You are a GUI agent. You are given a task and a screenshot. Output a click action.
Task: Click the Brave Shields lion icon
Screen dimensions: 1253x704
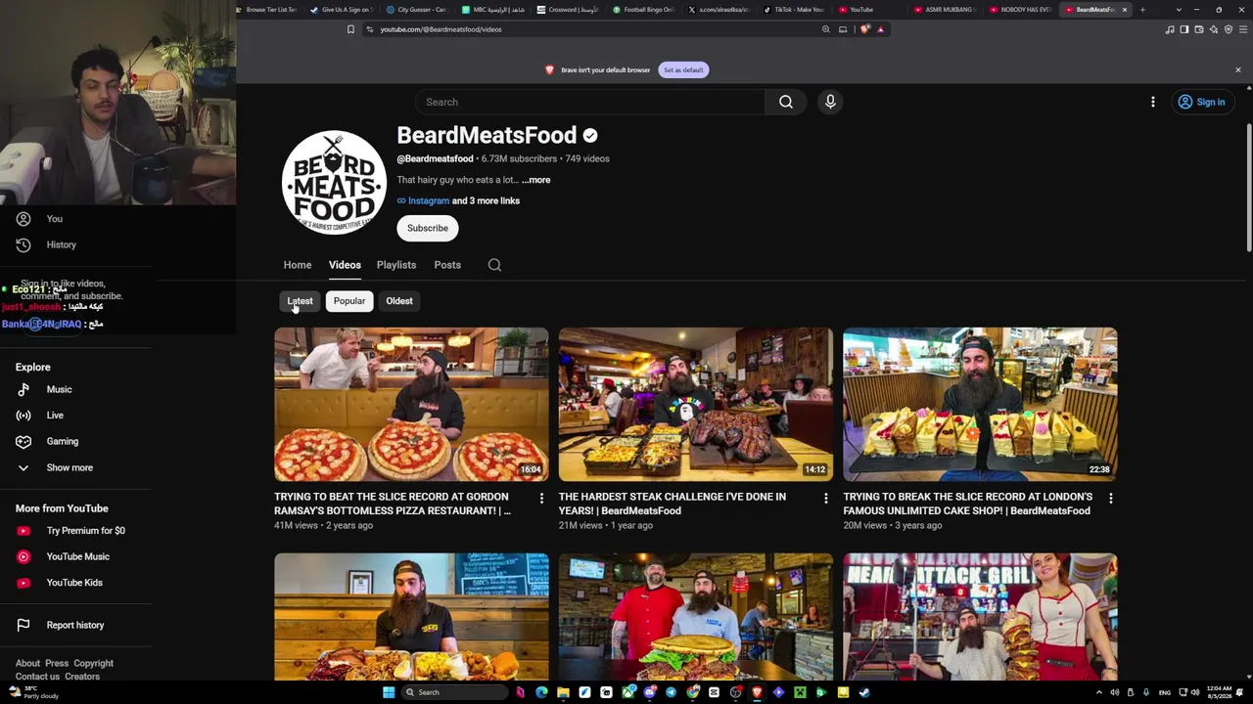tap(864, 29)
